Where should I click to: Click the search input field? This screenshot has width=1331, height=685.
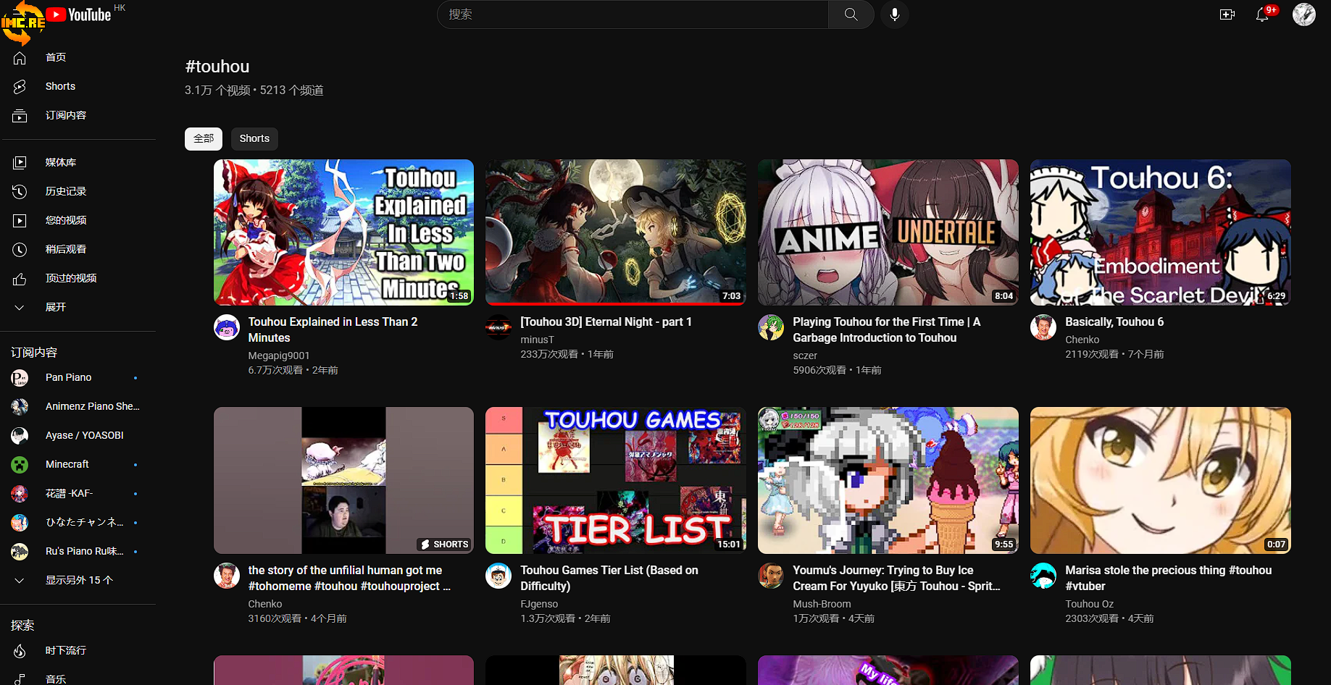pos(632,14)
